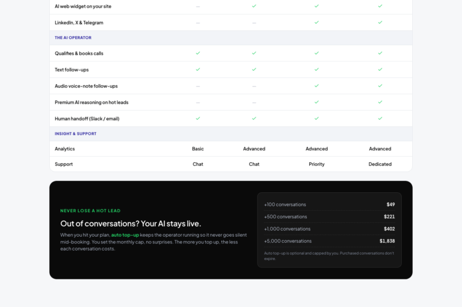
Task: Select the 'INSIGHT & SUPPORT' section header
Action: point(75,133)
